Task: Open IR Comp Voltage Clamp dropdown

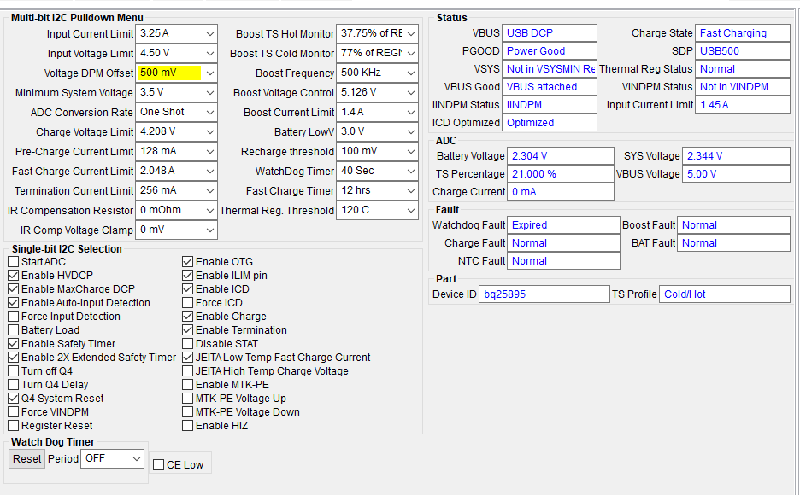Action: point(176,230)
